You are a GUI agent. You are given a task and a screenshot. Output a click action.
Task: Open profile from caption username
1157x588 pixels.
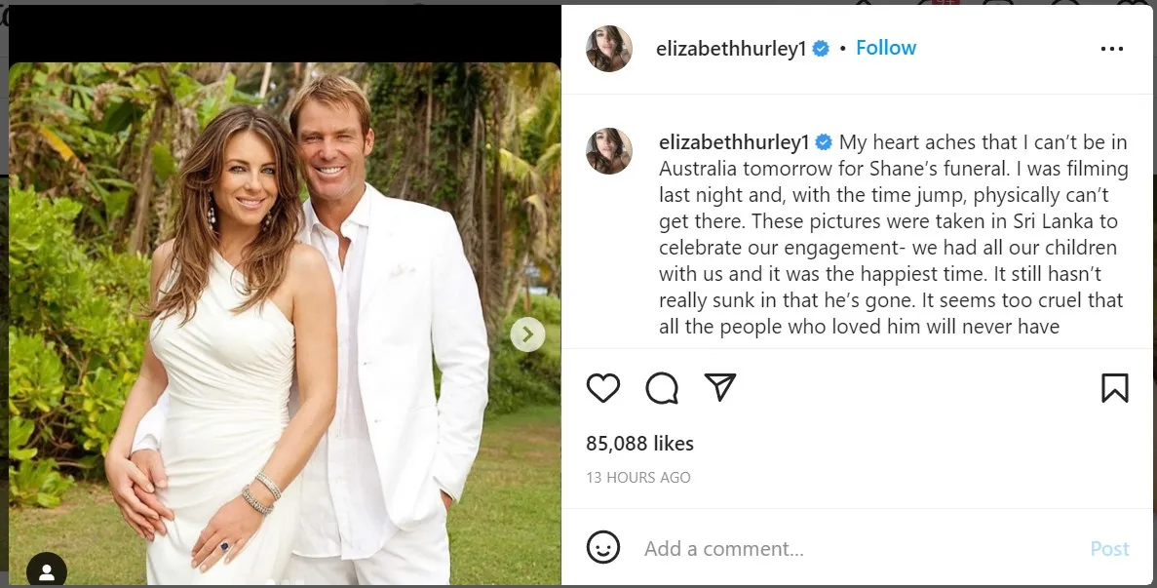point(734,141)
